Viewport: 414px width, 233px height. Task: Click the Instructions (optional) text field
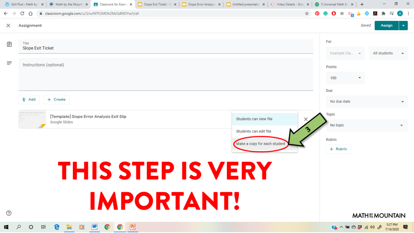pos(166,74)
